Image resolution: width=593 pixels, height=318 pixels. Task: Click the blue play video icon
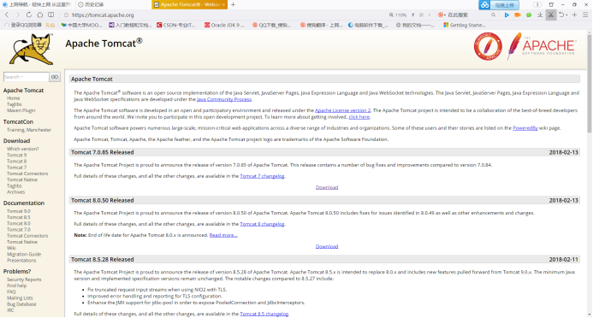point(507,15)
